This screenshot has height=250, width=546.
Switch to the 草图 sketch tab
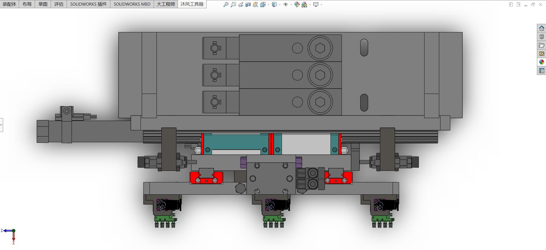pyautogui.click(x=43, y=4)
